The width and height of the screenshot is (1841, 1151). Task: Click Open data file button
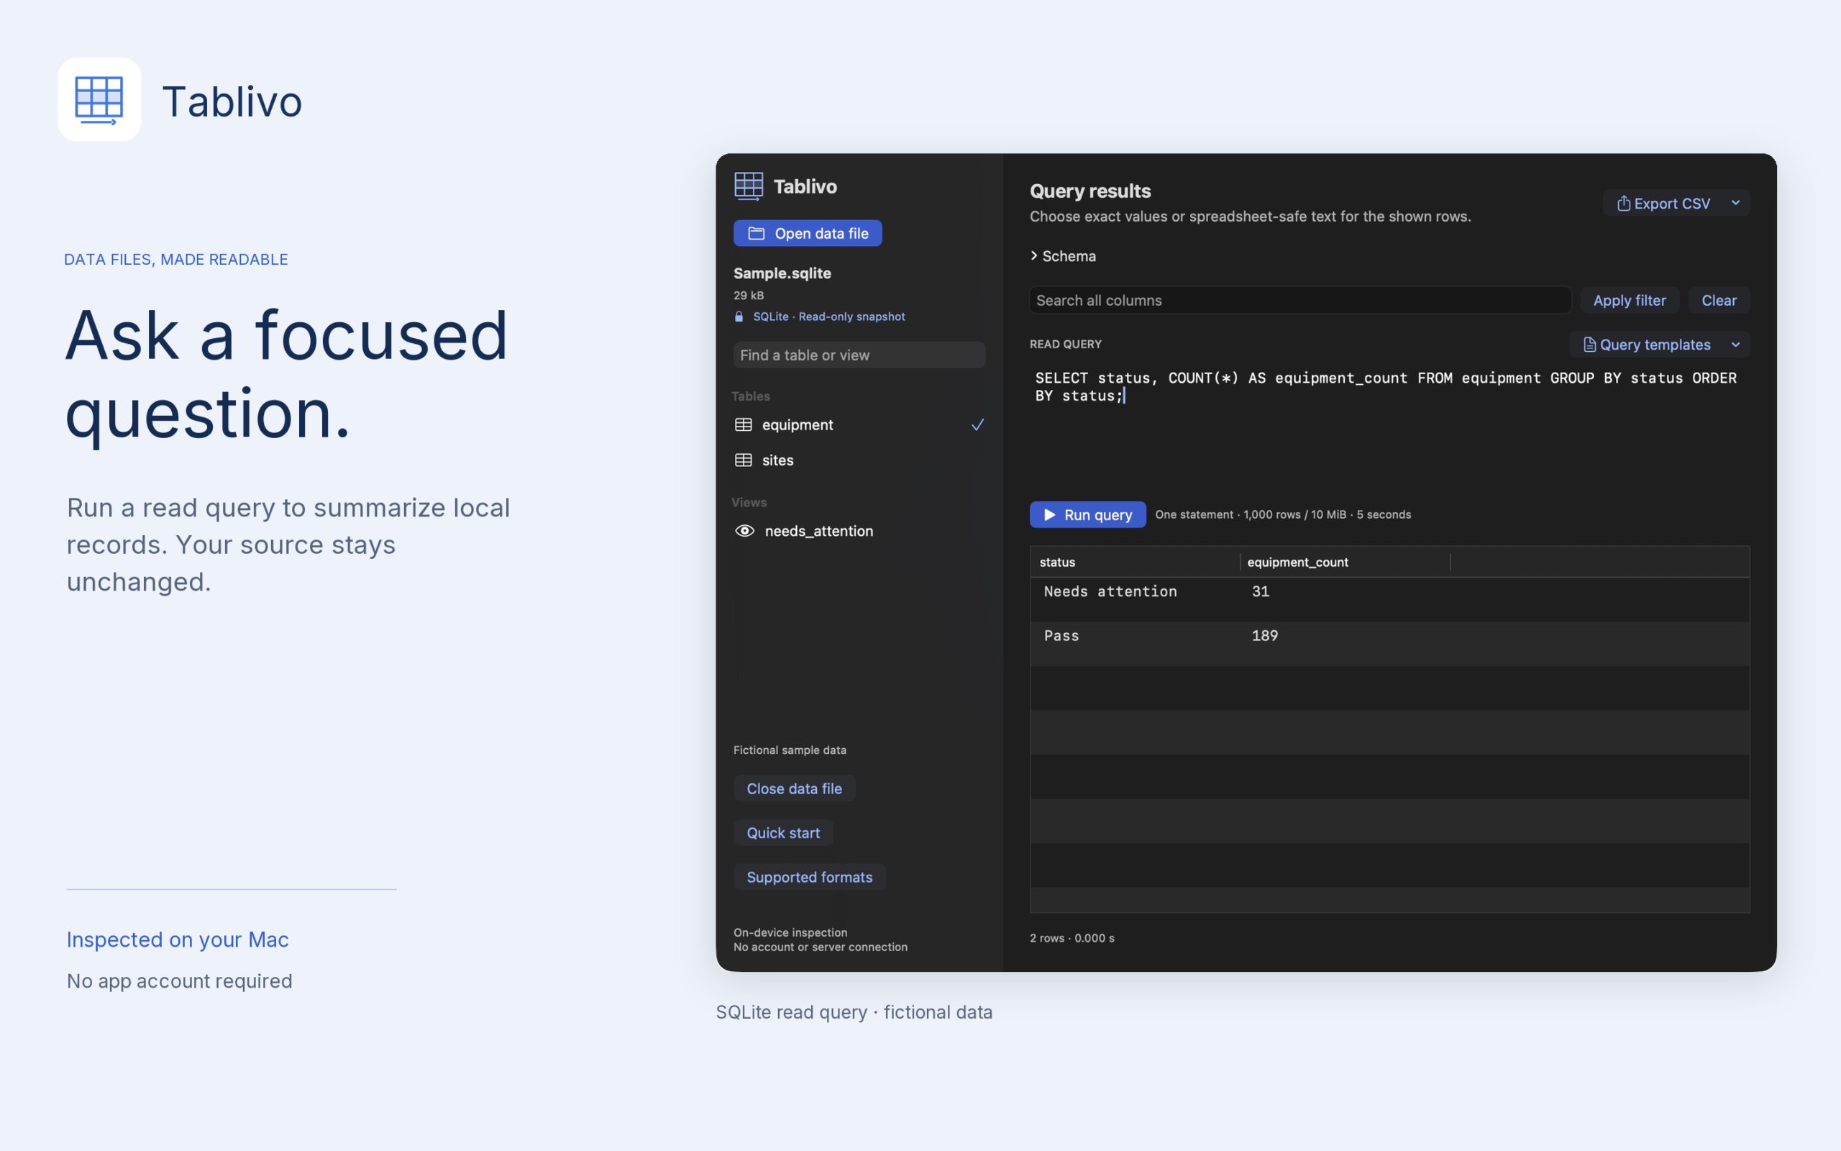(807, 234)
